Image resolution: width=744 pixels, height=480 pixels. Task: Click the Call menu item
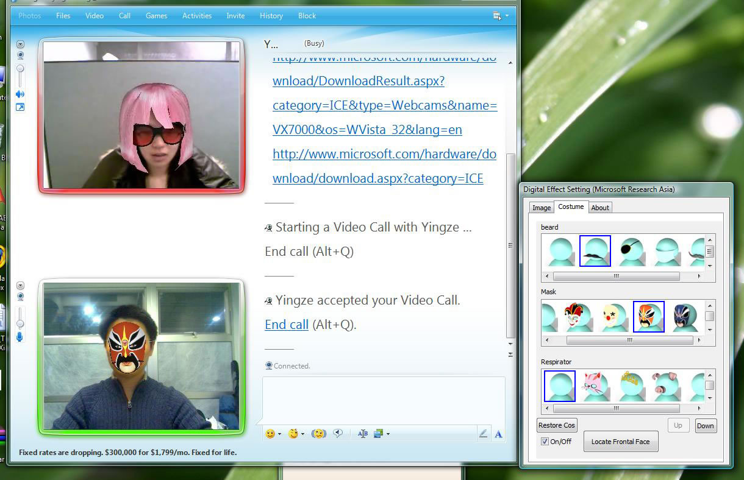coord(125,16)
